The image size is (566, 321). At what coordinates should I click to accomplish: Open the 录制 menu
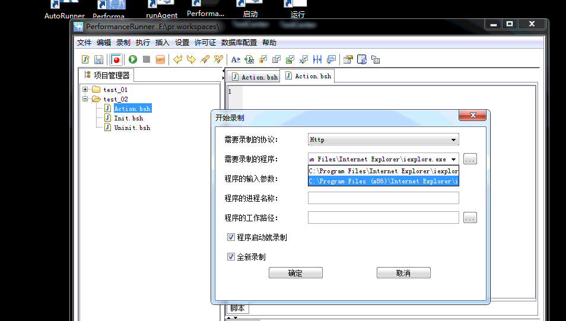[123, 43]
